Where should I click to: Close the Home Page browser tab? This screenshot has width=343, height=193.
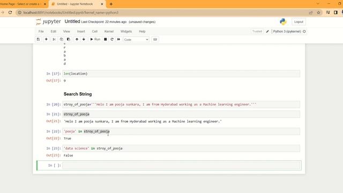coord(45,4)
